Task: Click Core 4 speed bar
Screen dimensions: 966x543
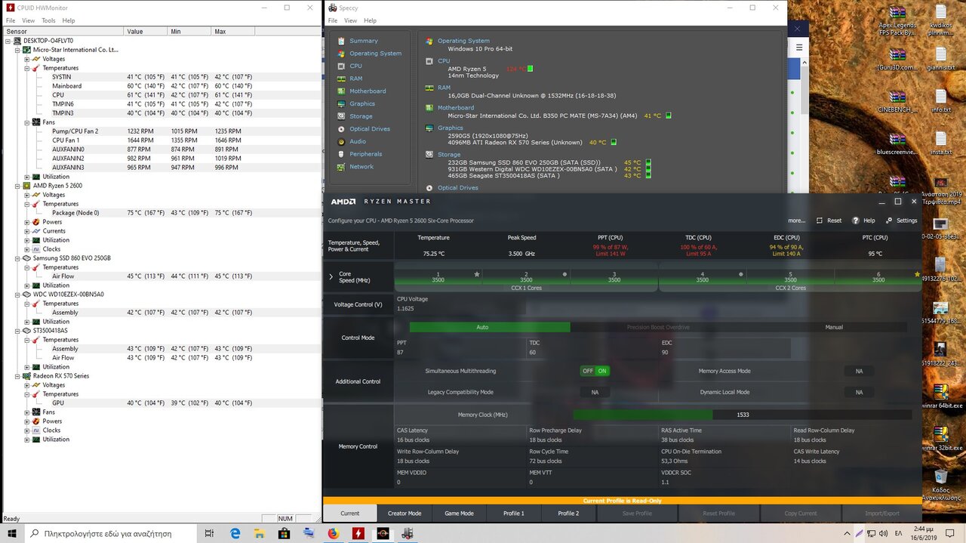Action: (702, 280)
